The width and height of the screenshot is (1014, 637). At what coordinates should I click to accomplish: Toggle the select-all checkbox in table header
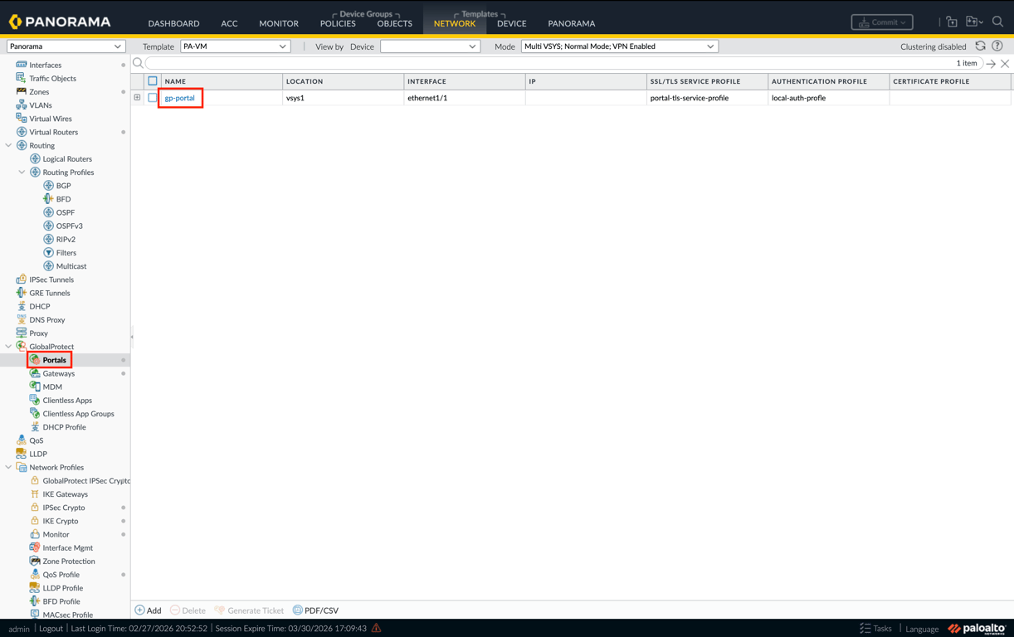[x=153, y=81]
